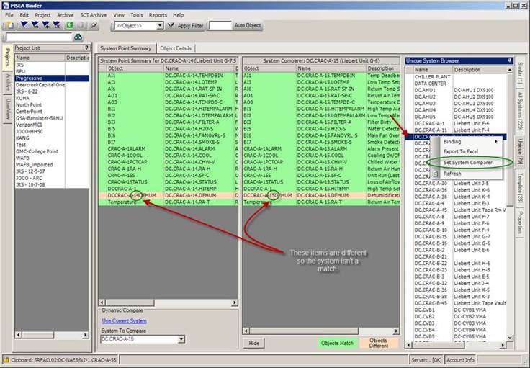Open the Tools menu
The width and height of the screenshot is (530, 368).
point(137,15)
